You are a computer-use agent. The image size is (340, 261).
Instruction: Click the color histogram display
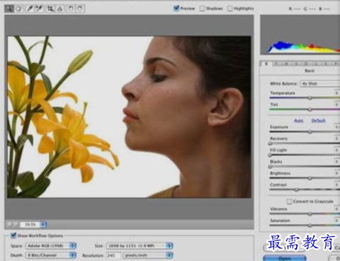tap(300, 34)
